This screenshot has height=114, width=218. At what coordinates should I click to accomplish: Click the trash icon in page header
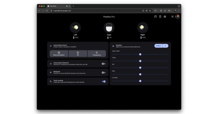[x=160, y=17]
